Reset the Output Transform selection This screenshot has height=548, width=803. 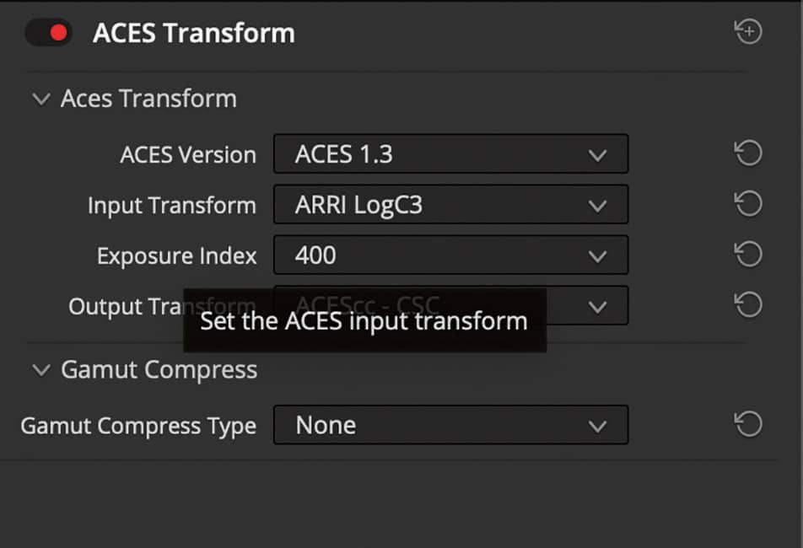click(x=748, y=306)
